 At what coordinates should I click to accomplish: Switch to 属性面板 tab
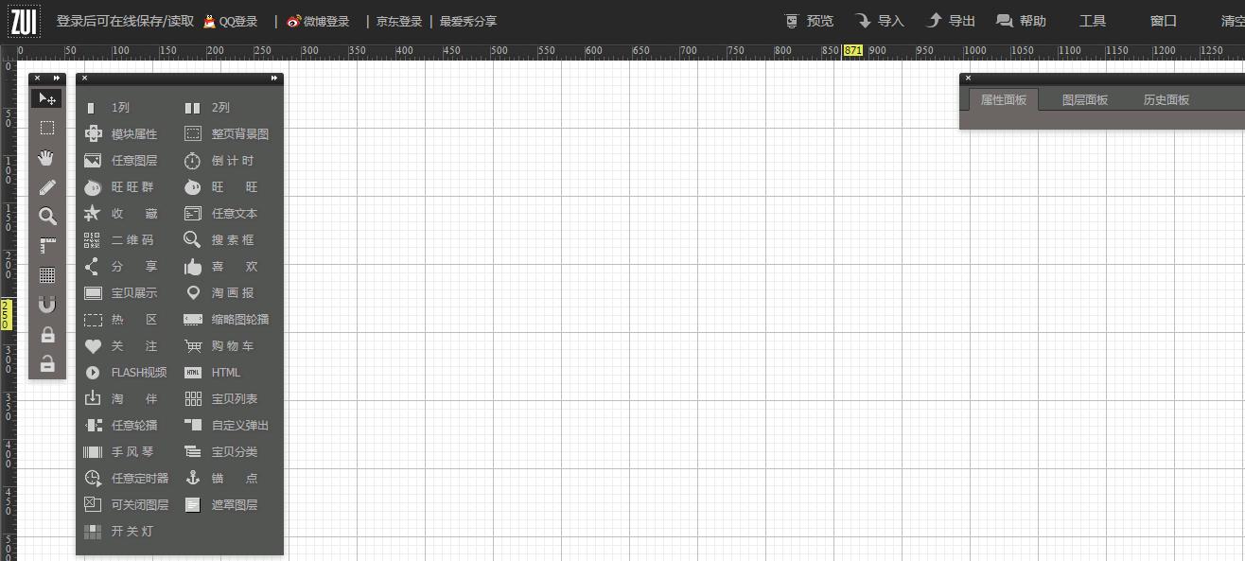click(1004, 99)
